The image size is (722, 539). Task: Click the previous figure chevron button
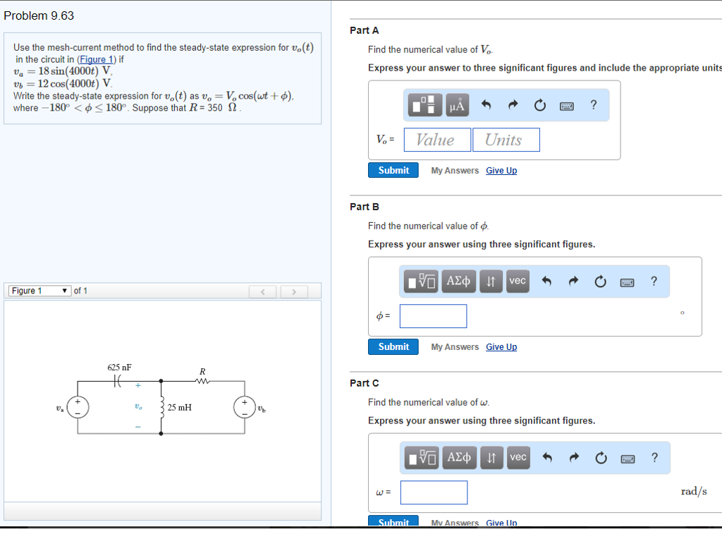tap(262, 290)
